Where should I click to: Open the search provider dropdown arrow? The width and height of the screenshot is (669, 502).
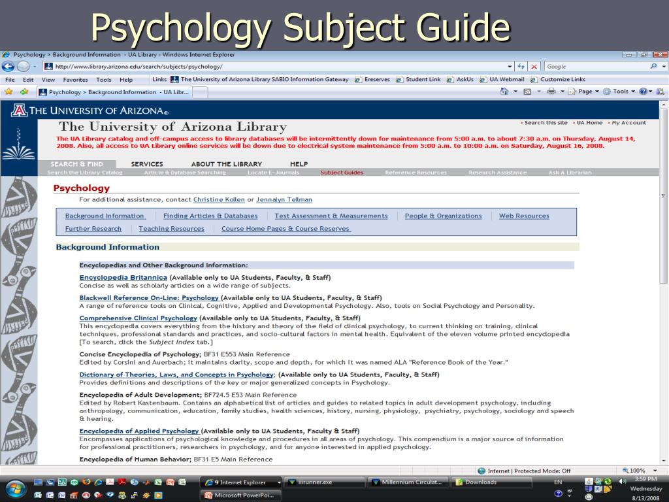tap(664, 67)
